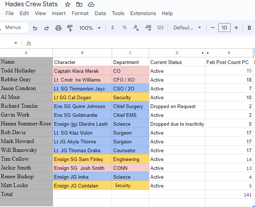255x207 pixels.
Task: Print the spreadsheet
Action: click(x=58, y=28)
